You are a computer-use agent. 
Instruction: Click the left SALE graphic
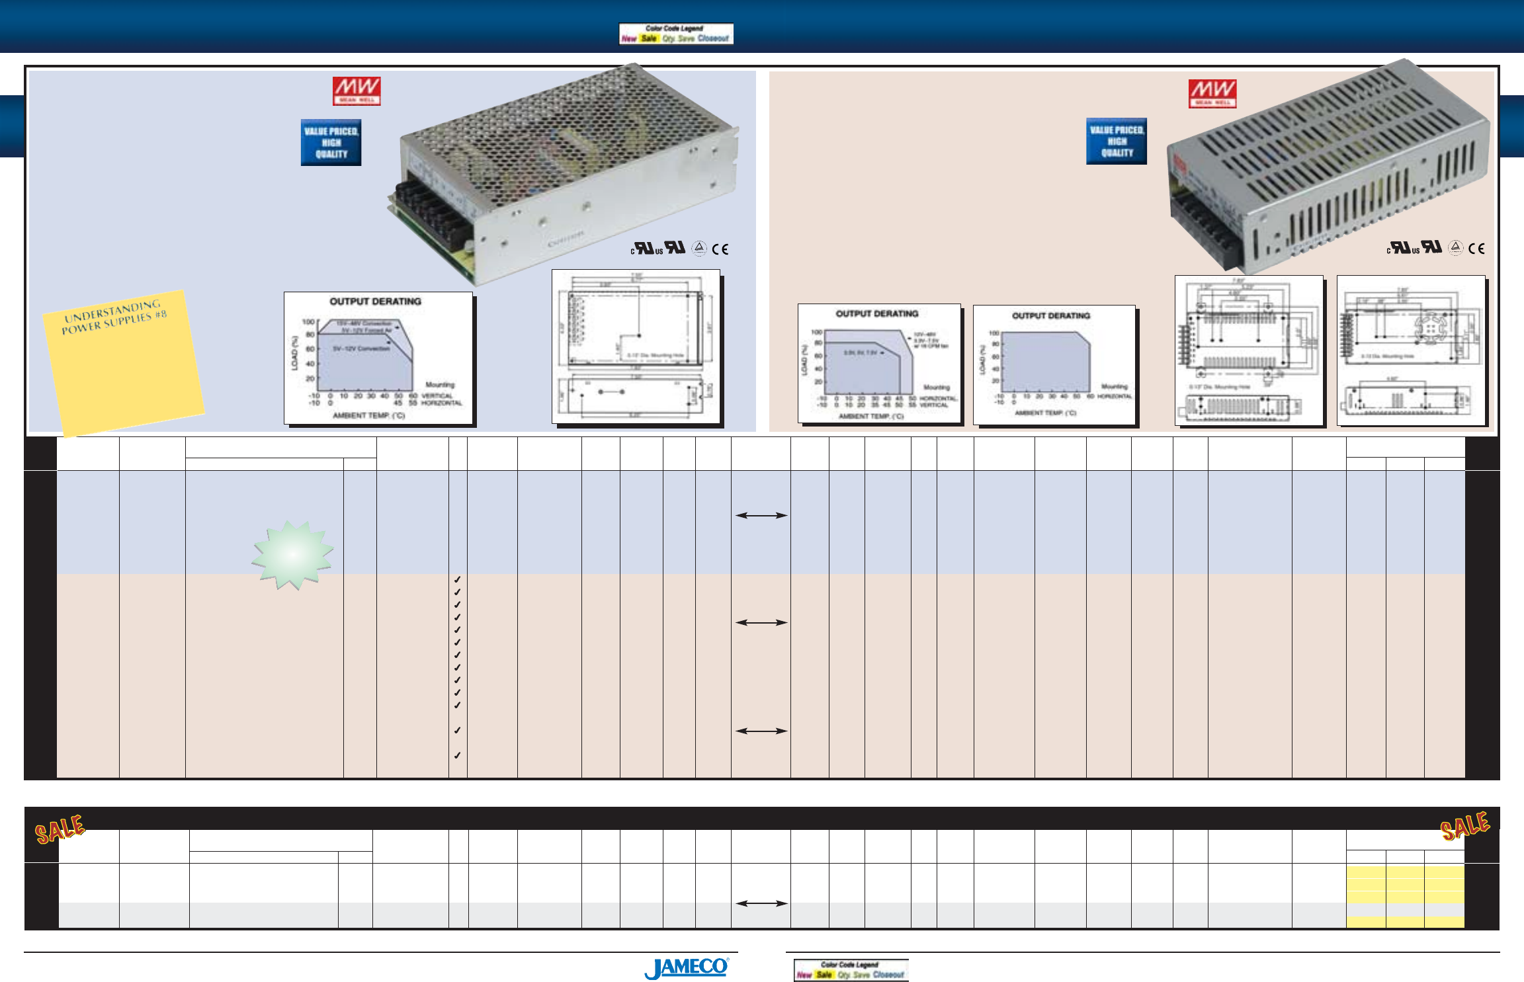(x=60, y=829)
